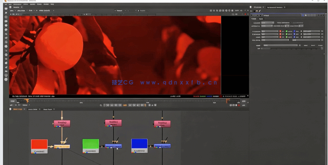The height and width of the screenshot is (165, 328).
Task: Toggle the green channel checkbox in Properties
Action: pos(287,31)
